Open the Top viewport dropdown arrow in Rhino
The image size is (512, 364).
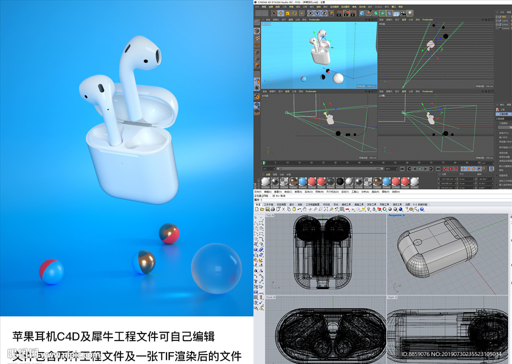tap(273, 215)
